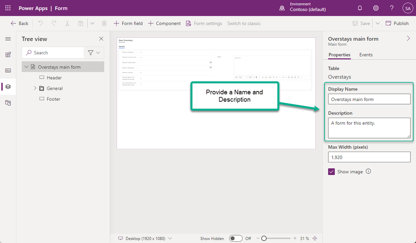Open the settings gear icon
The width and height of the screenshot is (416, 243).
(376, 8)
